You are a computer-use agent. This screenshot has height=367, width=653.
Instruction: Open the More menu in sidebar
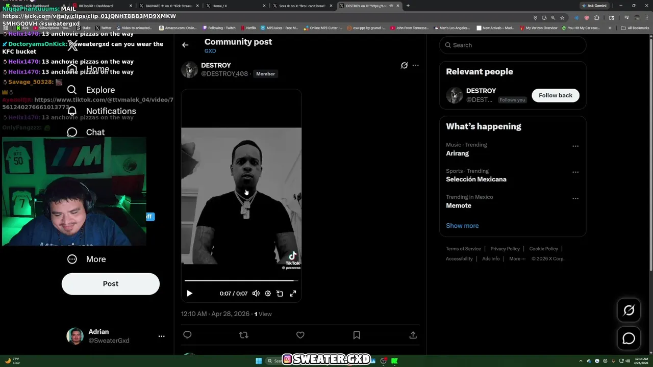click(x=86, y=259)
